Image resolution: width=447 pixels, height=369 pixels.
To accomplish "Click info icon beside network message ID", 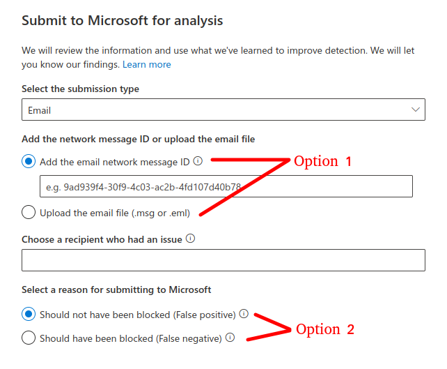I will pyautogui.click(x=198, y=161).
